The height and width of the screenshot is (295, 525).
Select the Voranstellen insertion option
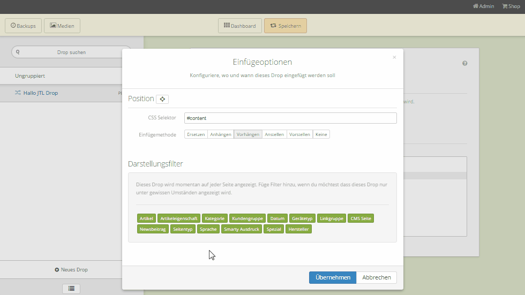click(x=299, y=134)
